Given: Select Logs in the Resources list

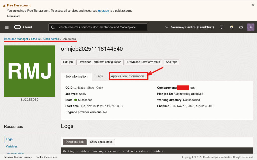Looking at the screenshot, I should (x=9, y=139).
